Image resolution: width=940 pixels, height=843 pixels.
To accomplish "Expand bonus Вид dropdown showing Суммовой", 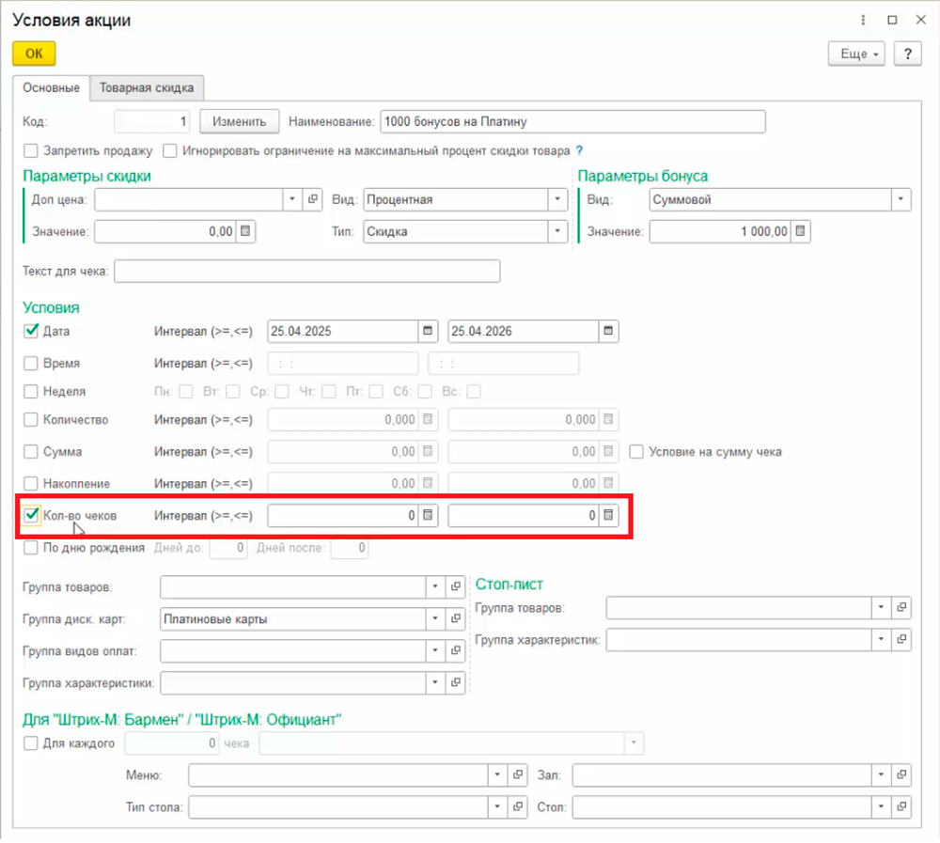I will coord(901,199).
